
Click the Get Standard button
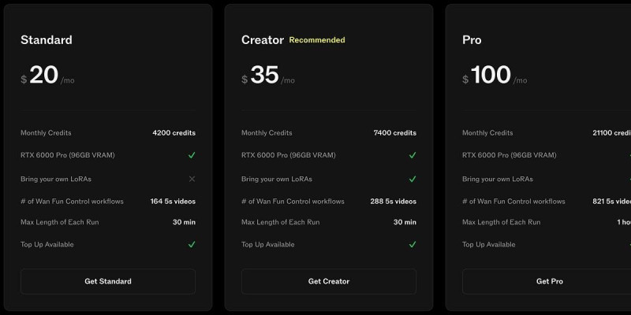coord(108,281)
